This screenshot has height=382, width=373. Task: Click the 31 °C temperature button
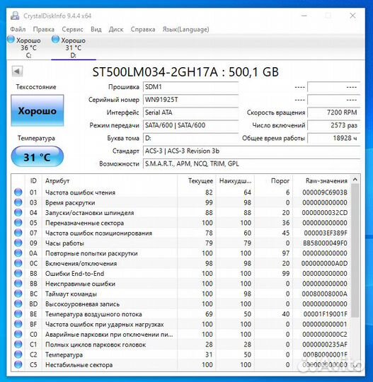pyautogui.click(x=38, y=157)
